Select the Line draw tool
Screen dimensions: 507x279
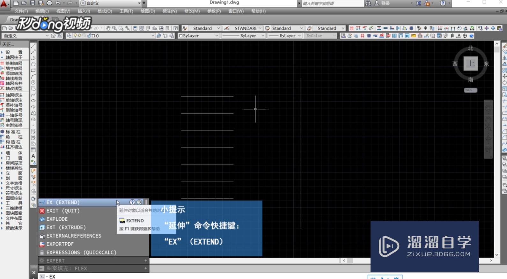[x=33, y=46]
